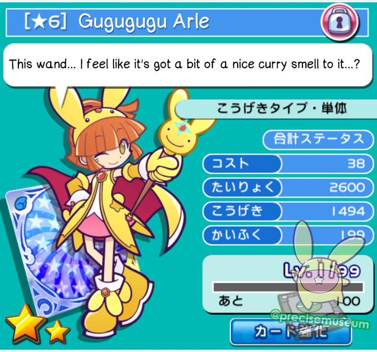This screenshot has width=377, height=352.
Task: Select the たいりょく HP stat row
Action: pos(288,187)
